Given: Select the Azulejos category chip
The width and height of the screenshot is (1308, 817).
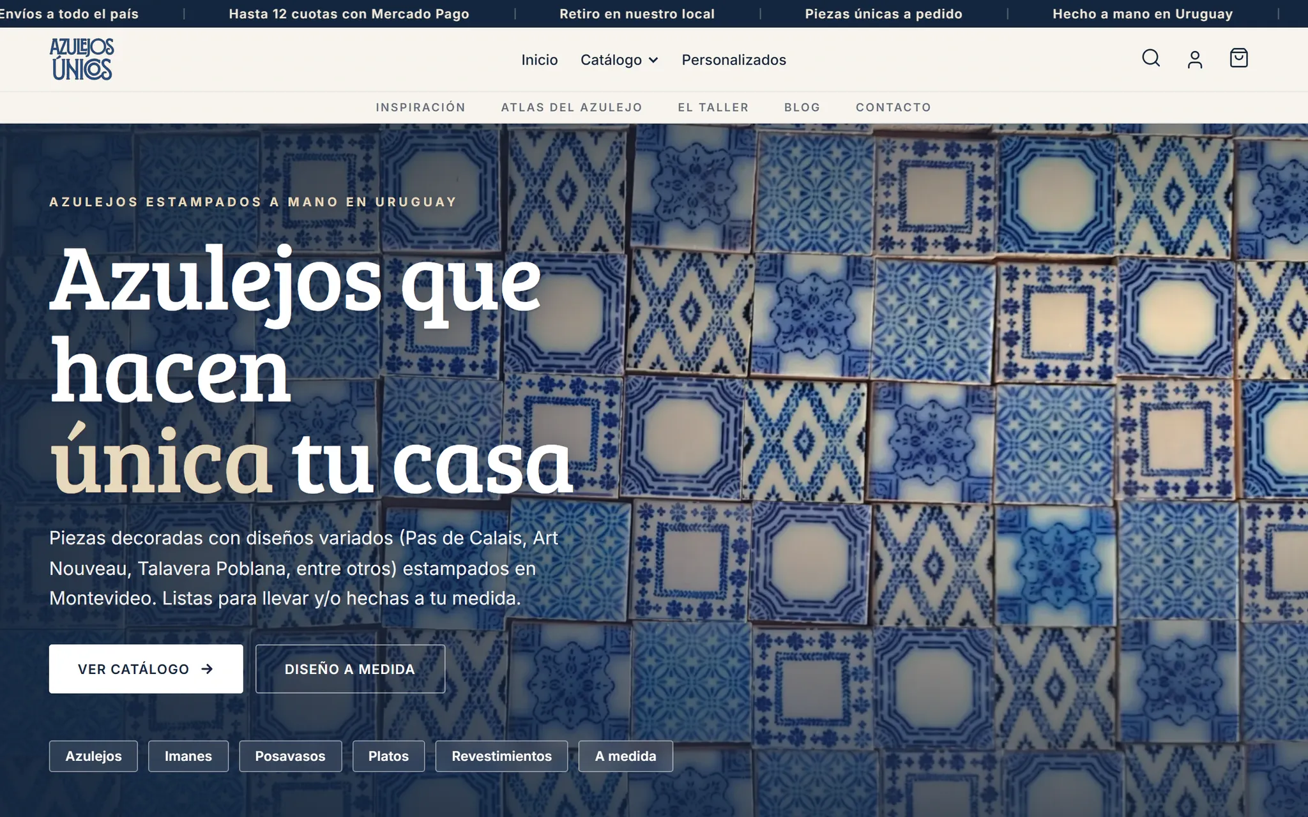Looking at the screenshot, I should [93, 756].
